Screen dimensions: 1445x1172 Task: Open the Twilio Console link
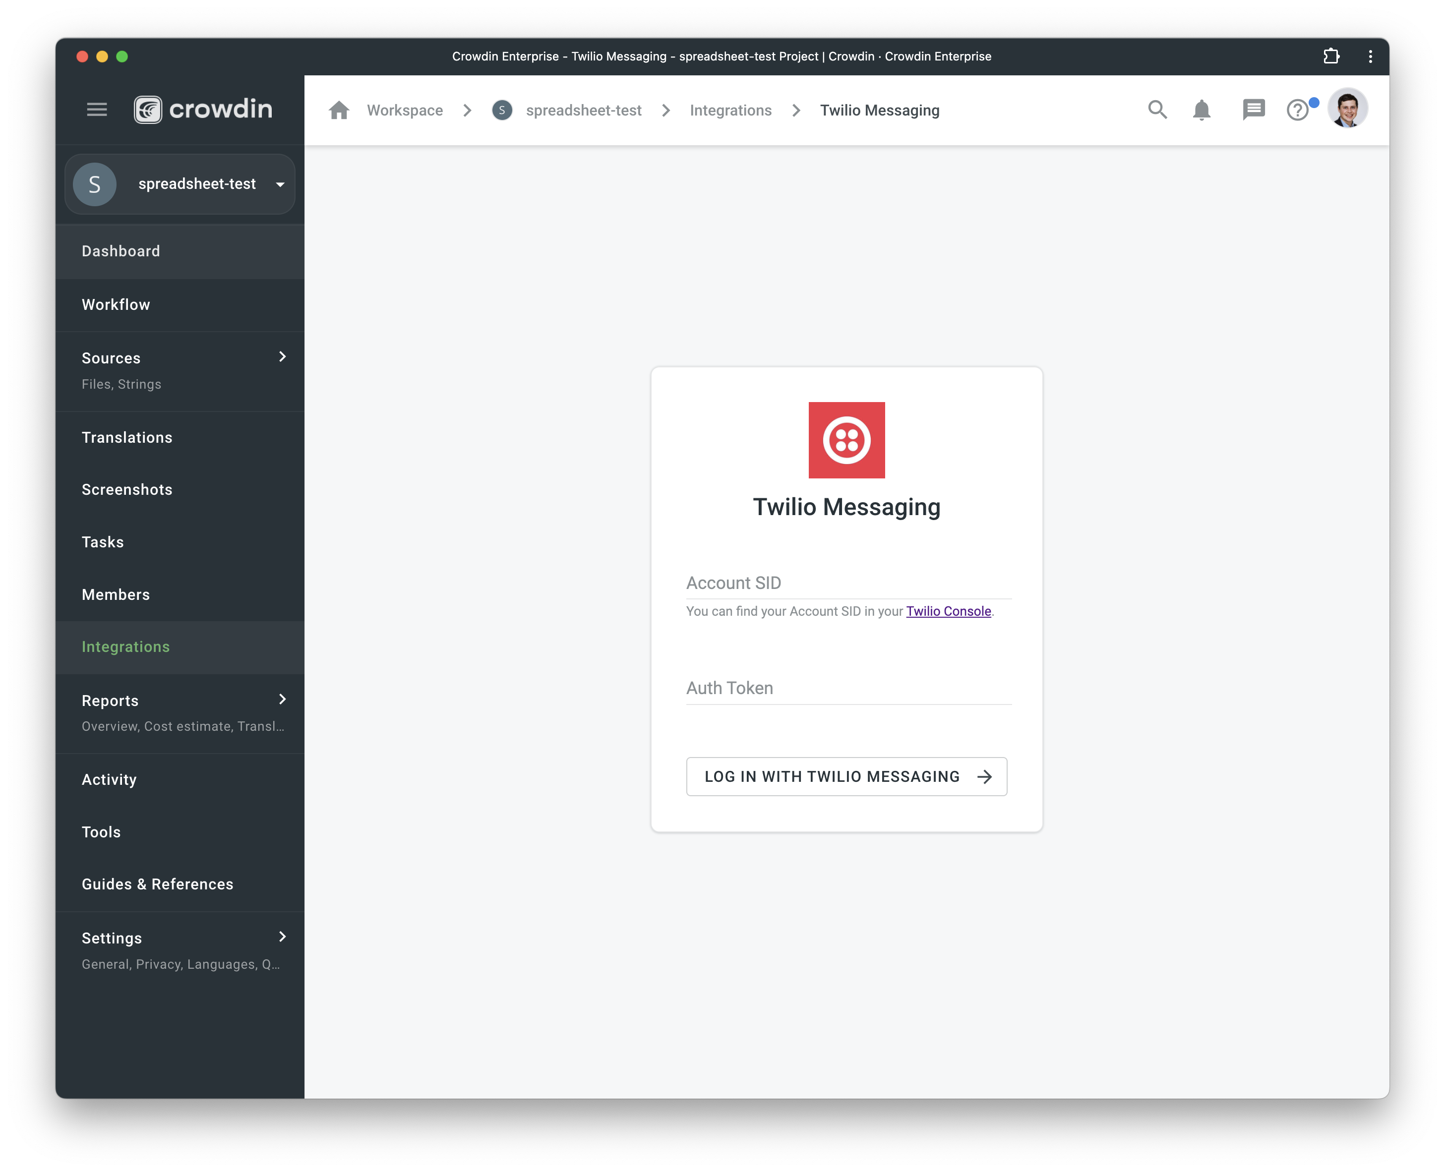tap(948, 611)
